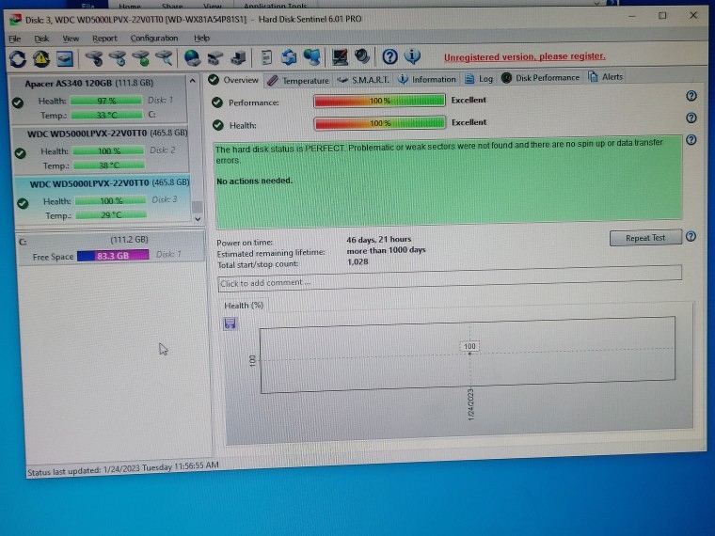Switch to the Alerts tab
715x536 pixels.
click(x=606, y=77)
